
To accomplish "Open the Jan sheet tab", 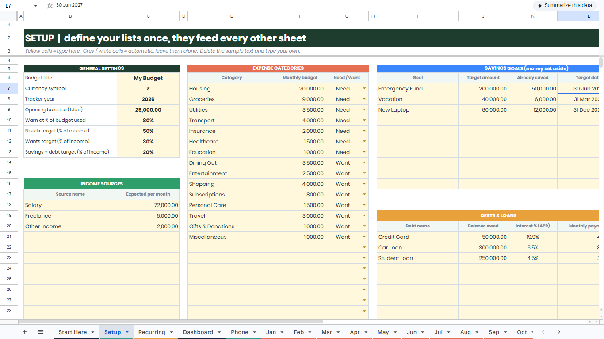I will (271, 332).
